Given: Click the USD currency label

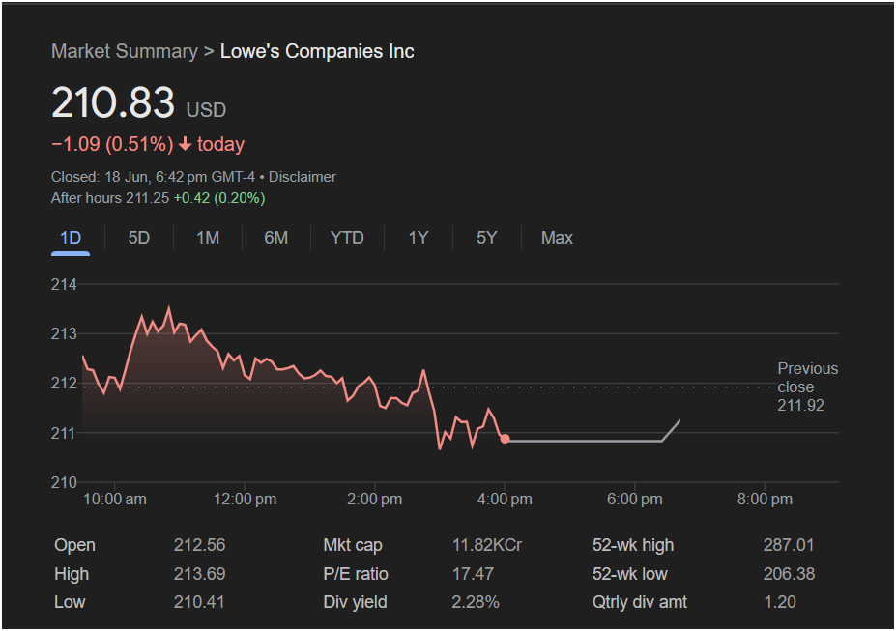Looking at the screenshot, I should click(x=206, y=109).
